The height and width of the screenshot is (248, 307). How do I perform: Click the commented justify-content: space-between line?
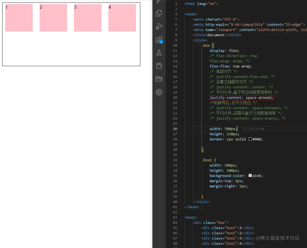tap(249, 108)
